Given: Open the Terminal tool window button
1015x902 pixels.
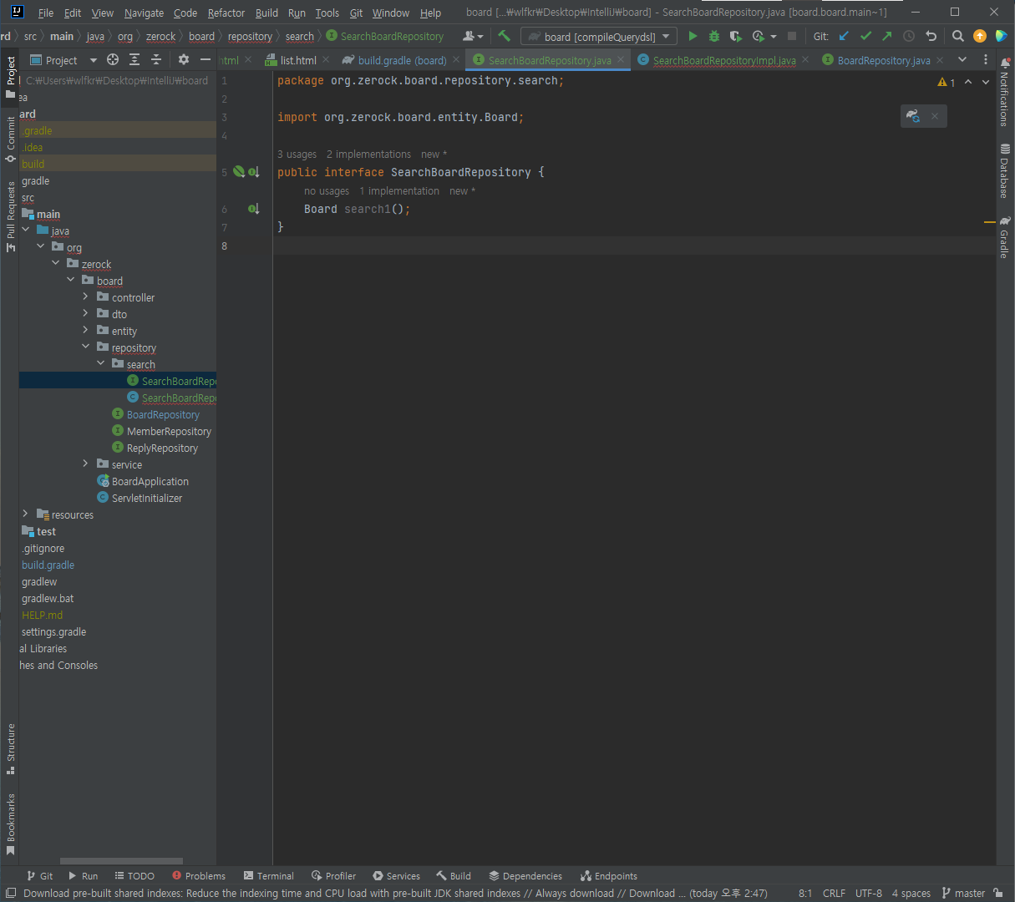Looking at the screenshot, I should (x=269, y=875).
